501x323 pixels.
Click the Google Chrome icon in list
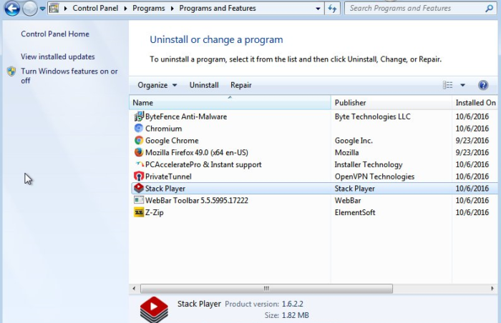[x=139, y=141]
